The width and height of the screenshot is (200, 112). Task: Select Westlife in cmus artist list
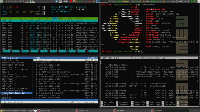pyautogui.click(x=6, y=86)
